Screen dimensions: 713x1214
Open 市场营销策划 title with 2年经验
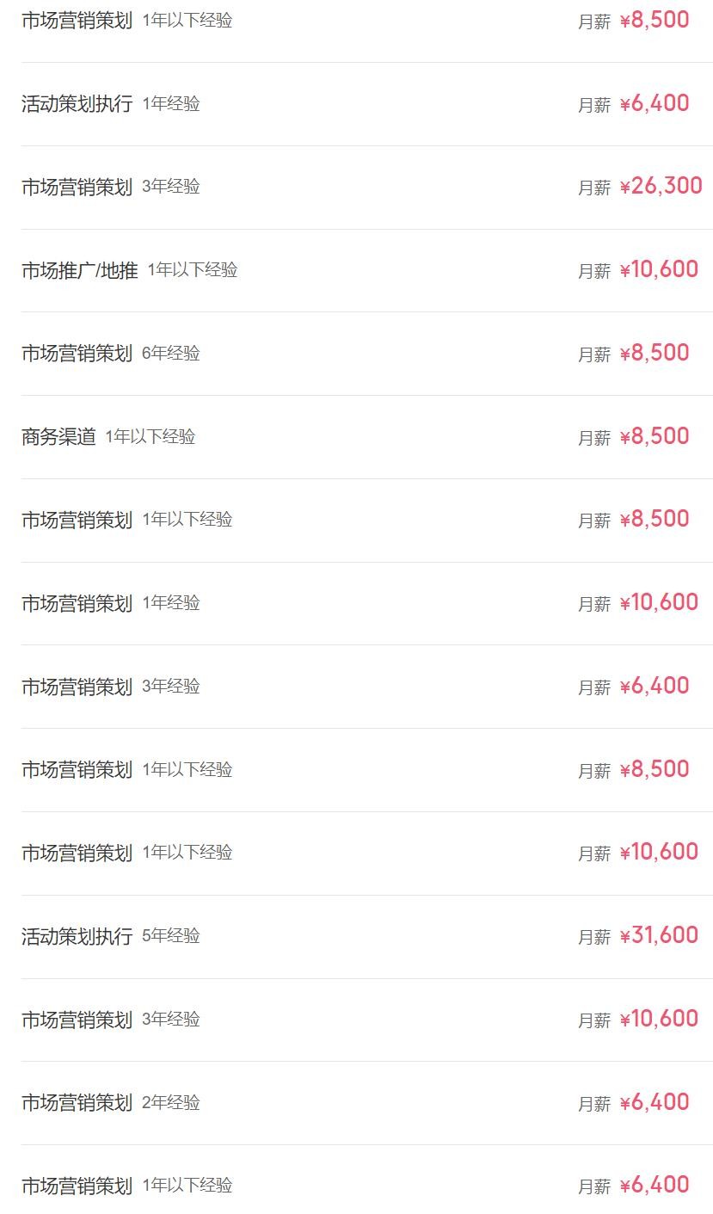77,1103
